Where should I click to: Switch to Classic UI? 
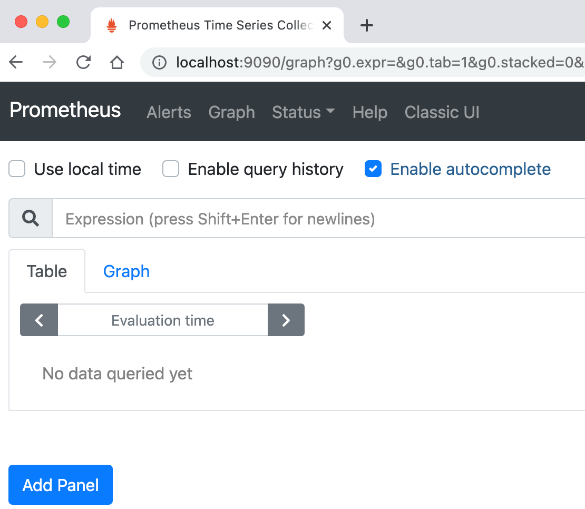pos(442,112)
